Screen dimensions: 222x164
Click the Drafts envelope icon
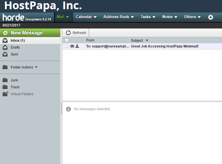[5, 47]
